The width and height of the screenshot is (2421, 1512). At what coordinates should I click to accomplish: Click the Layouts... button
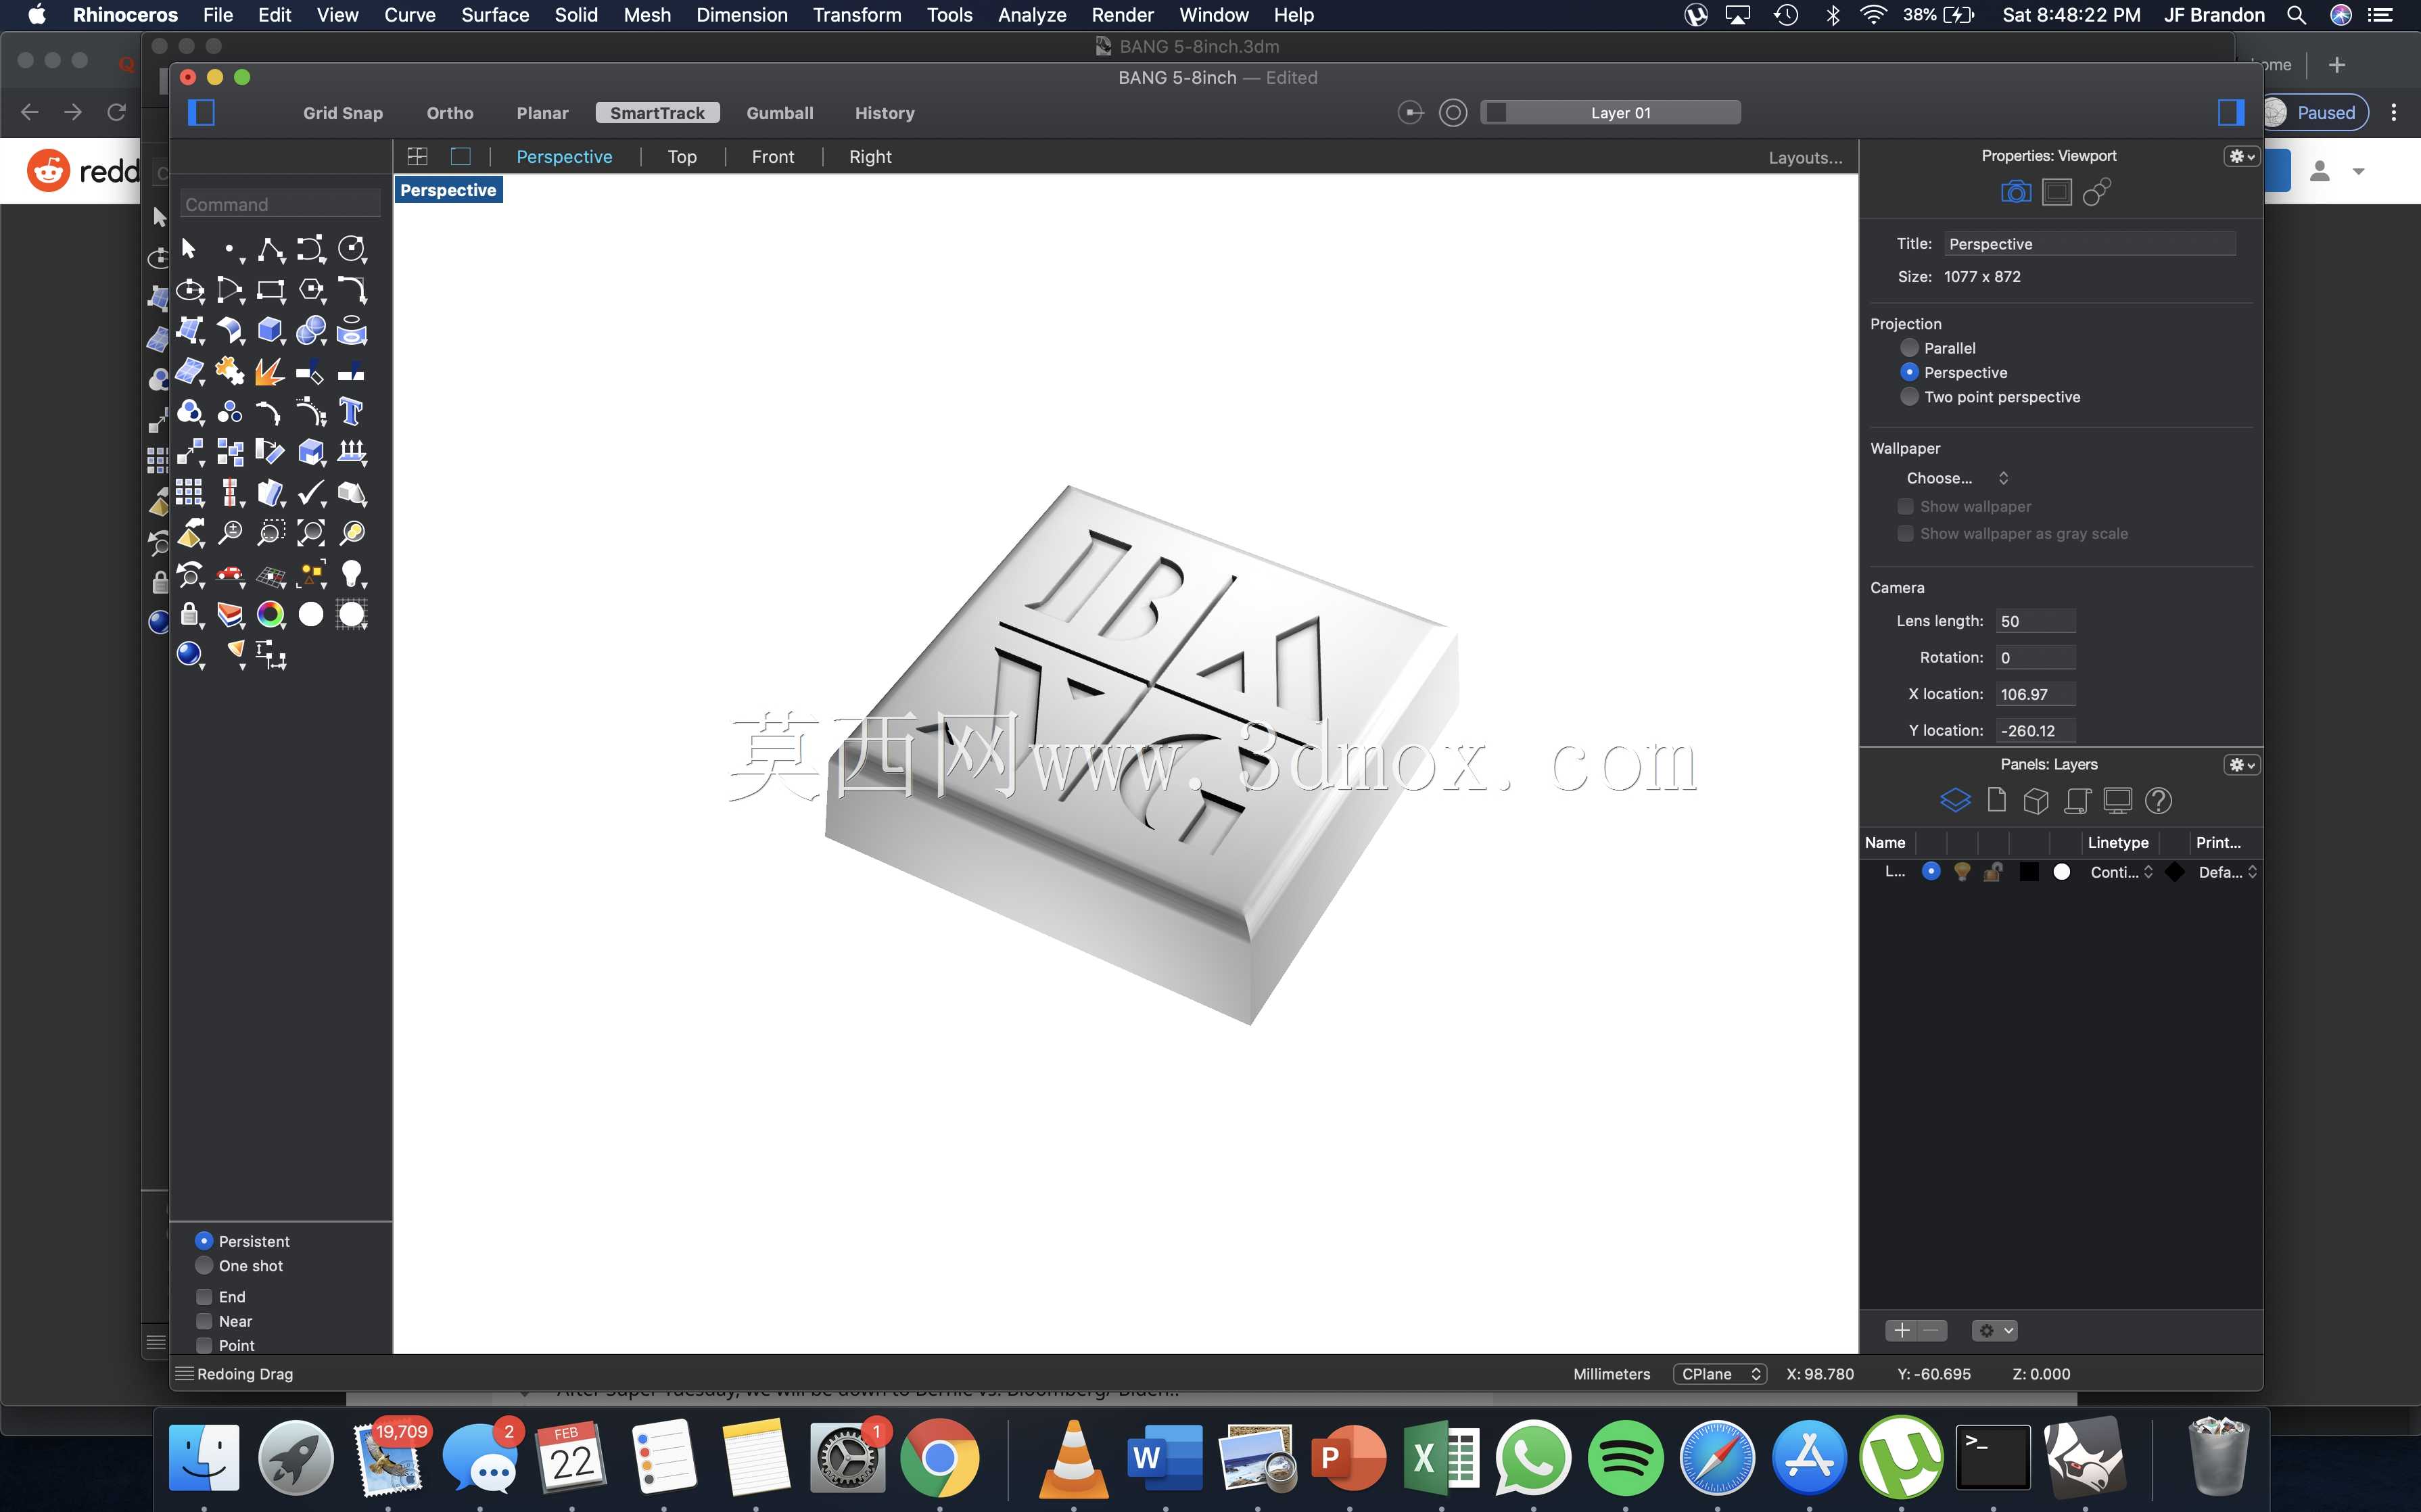tap(1805, 158)
